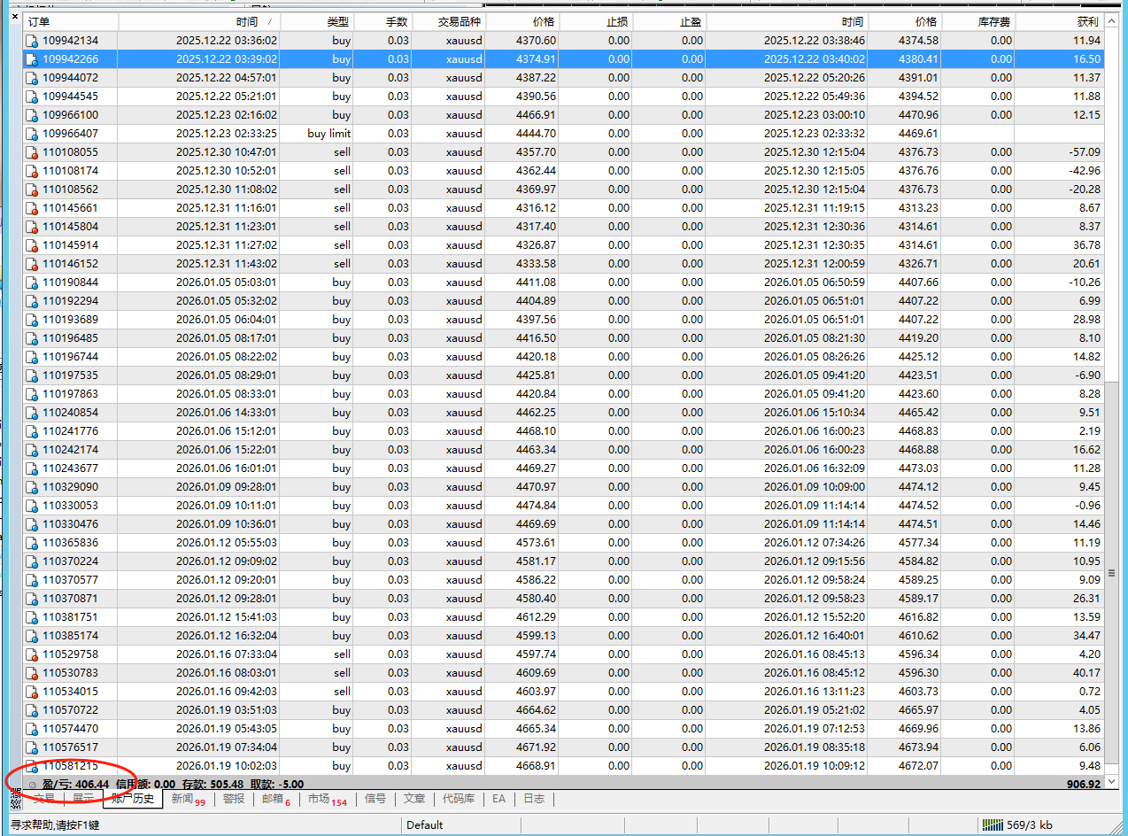The height and width of the screenshot is (836, 1128).
Task: Click the sell order icon for 110108562
Action: (32, 190)
